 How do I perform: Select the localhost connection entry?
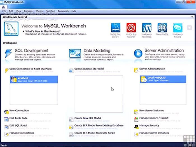(34, 79)
